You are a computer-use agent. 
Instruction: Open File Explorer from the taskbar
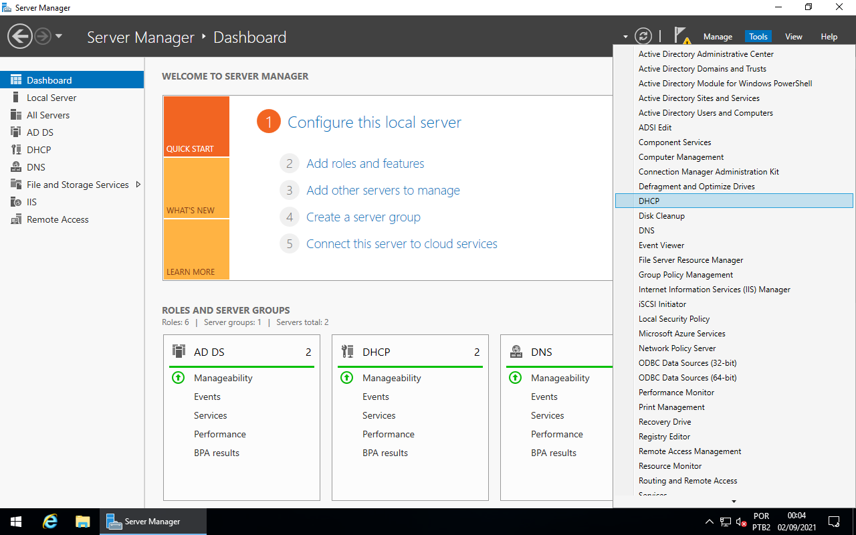tap(82, 522)
